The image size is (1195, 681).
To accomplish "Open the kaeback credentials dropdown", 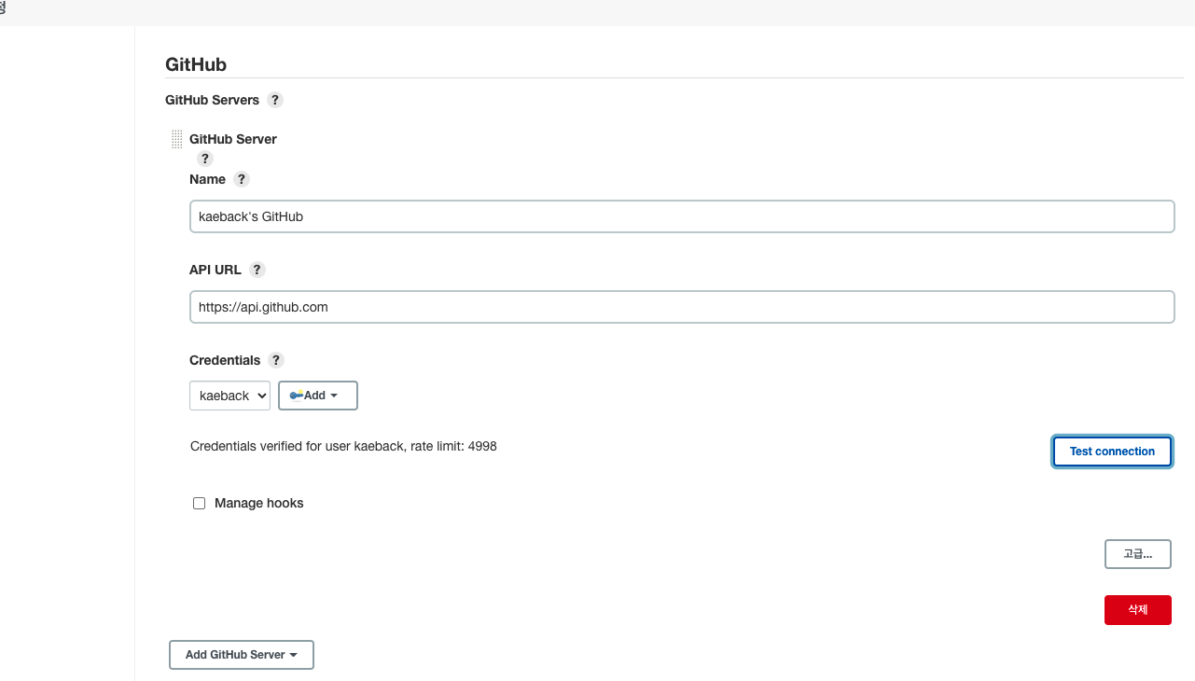I will 229,396.
